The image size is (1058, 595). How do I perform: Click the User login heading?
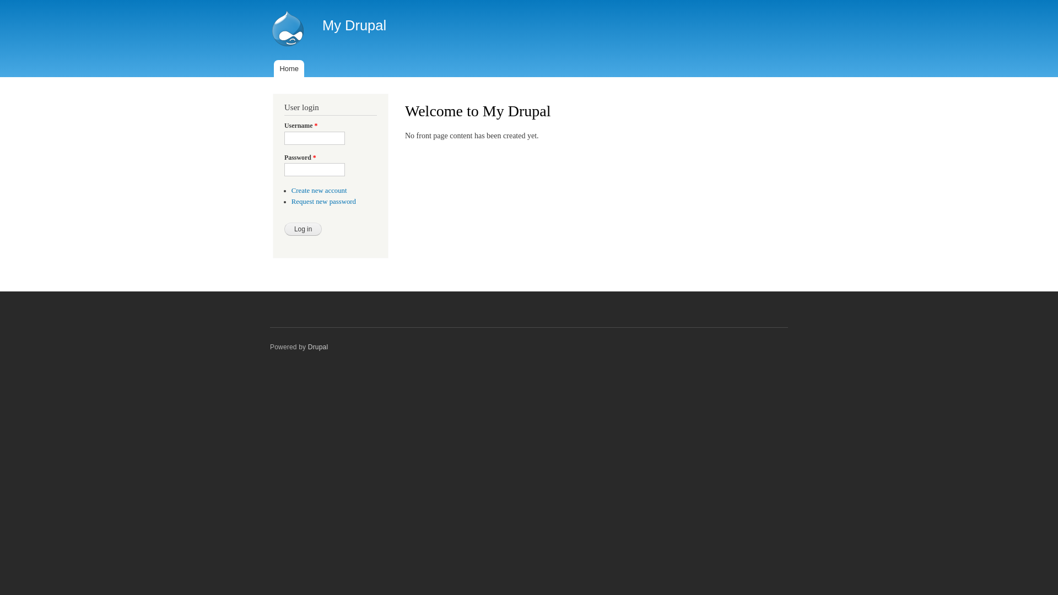tap(301, 107)
